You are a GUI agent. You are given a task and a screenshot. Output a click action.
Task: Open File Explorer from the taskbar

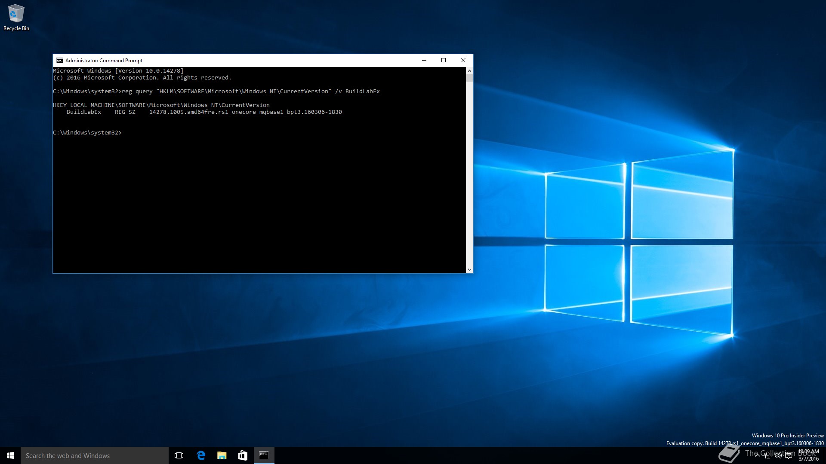222,455
